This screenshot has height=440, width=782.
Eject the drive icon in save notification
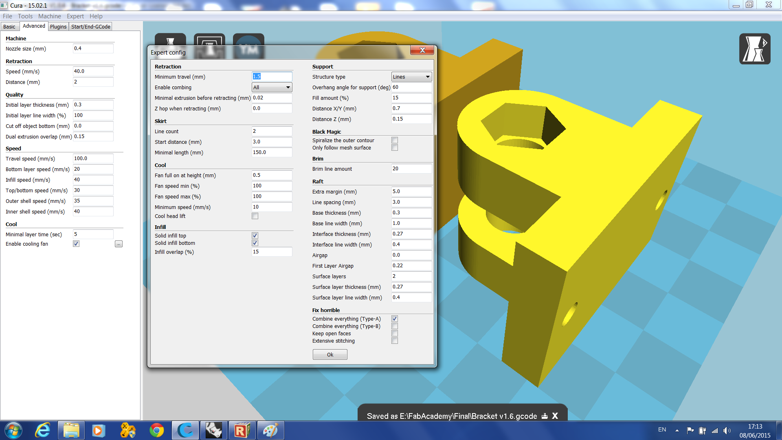(545, 416)
